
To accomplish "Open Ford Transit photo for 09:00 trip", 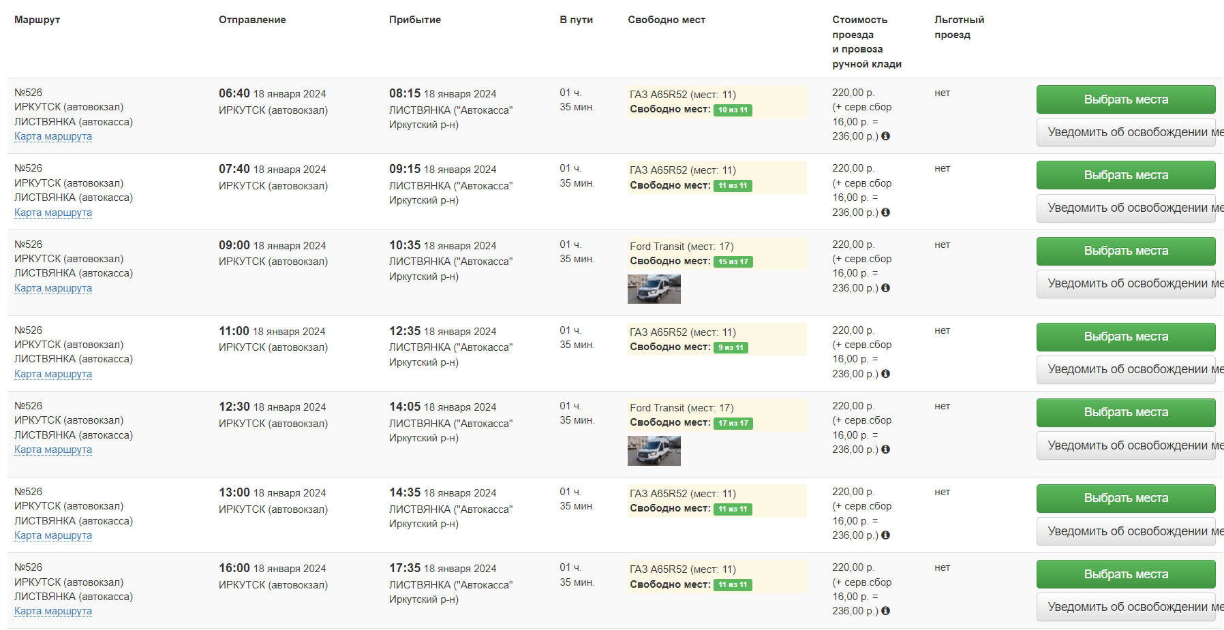I will 654,289.
